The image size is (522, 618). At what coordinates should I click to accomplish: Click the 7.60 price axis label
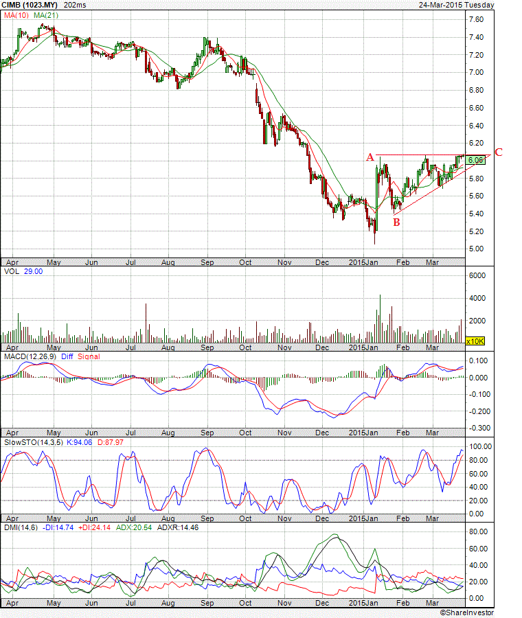click(x=476, y=19)
